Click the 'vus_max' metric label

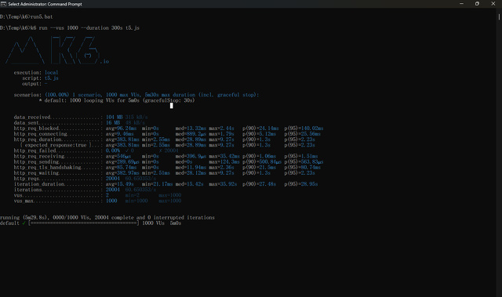coord(24,201)
